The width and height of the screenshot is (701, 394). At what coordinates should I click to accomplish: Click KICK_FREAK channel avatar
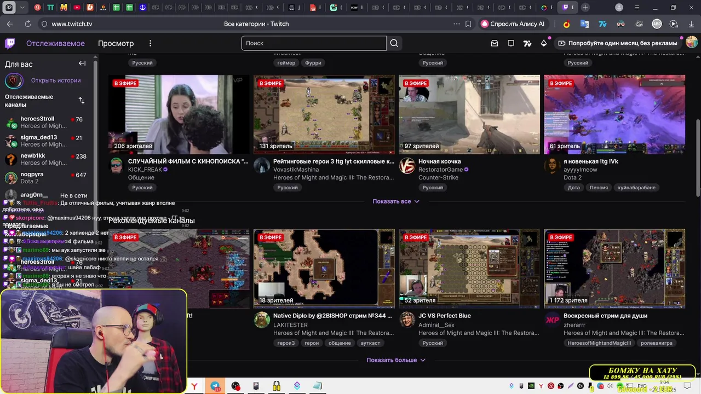[x=116, y=166]
